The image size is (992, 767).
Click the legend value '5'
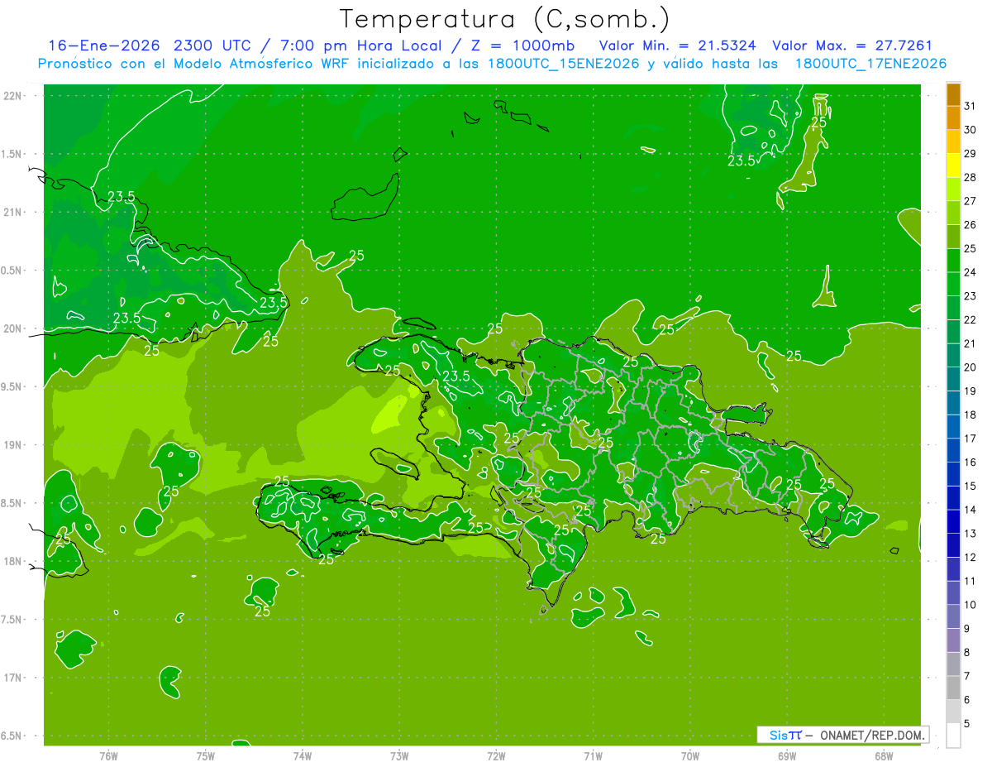click(x=967, y=724)
